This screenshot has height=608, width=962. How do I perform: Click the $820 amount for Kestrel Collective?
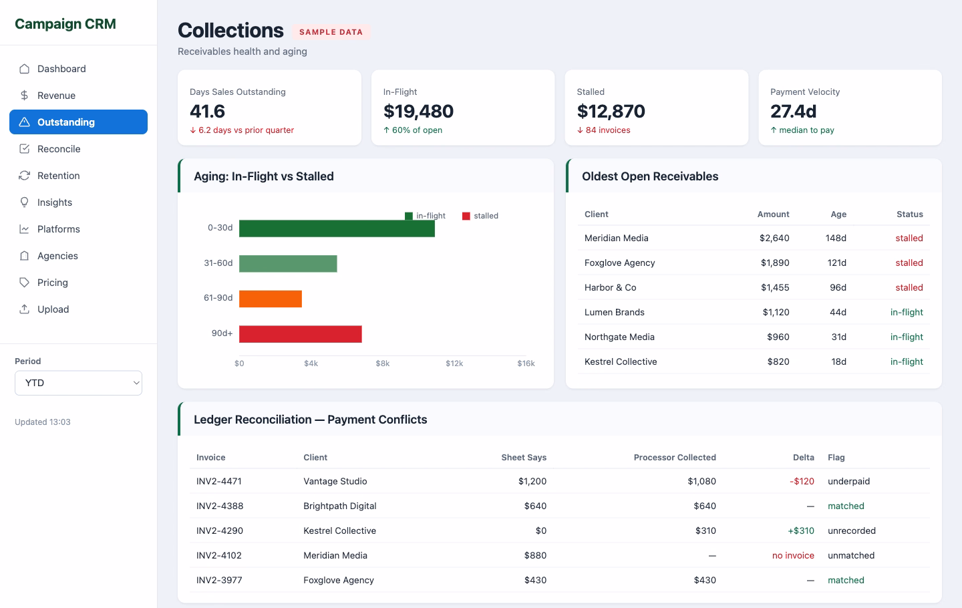point(778,361)
